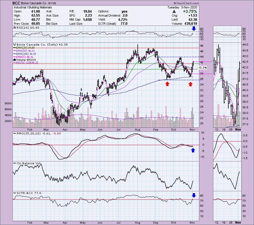Image resolution: width=254 pixels, height=225 pixels.
Task: Click the header Volume value 439,619
Action: pos(191,24)
